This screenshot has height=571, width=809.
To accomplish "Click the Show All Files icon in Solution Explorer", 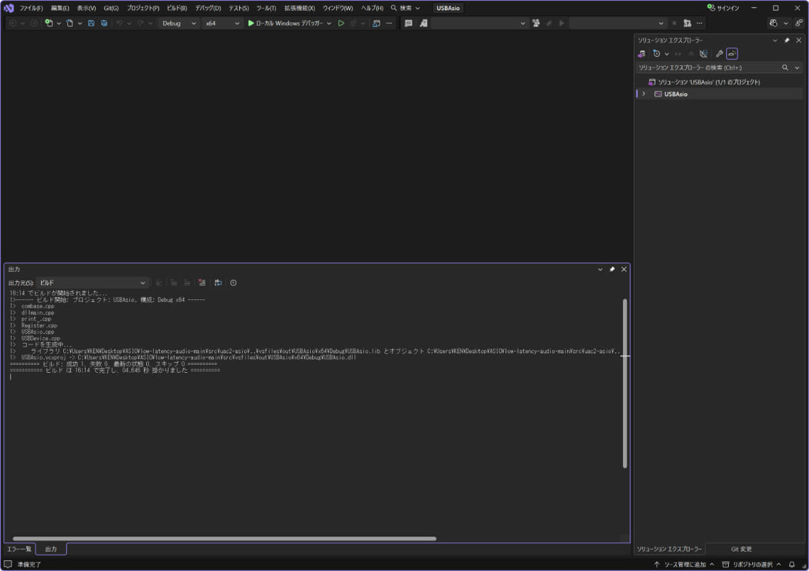I will point(703,53).
